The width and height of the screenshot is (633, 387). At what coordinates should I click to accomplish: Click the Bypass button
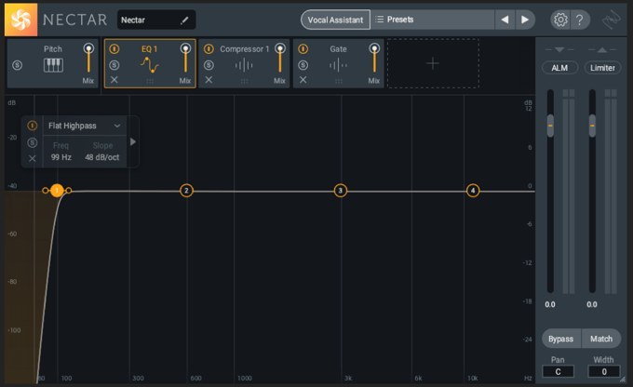click(560, 339)
